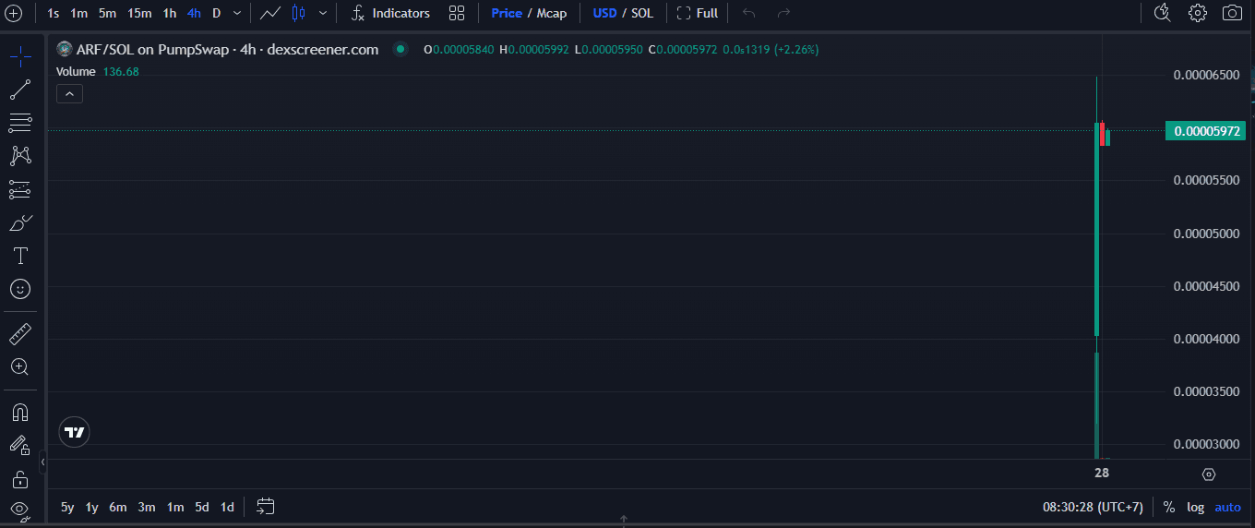Toggle the magnet mode icon
The image size is (1255, 528).
(x=20, y=412)
